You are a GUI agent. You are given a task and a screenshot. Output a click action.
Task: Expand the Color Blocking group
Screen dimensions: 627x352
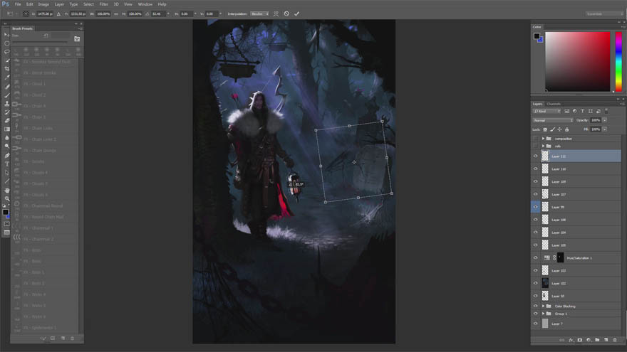(x=543, y=306)
